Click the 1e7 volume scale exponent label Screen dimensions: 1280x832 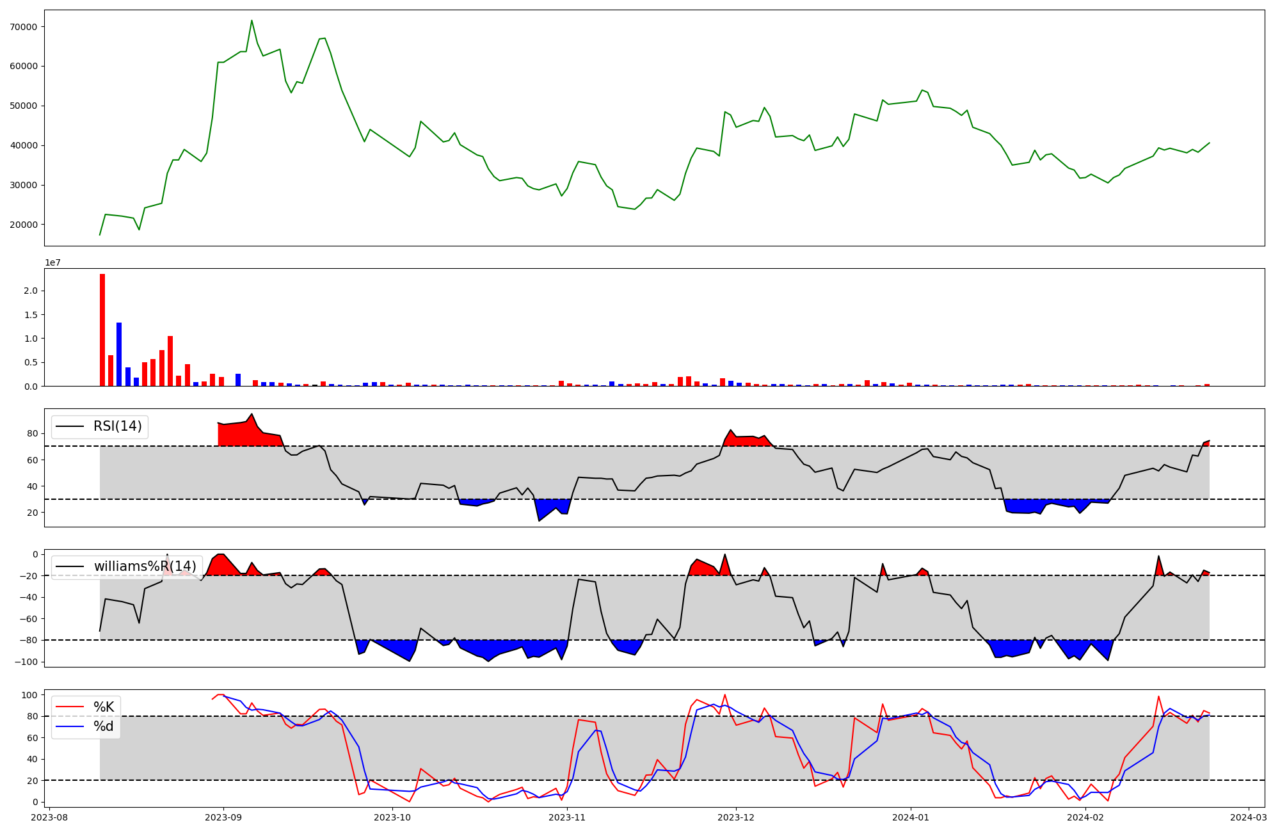(52, 262)
